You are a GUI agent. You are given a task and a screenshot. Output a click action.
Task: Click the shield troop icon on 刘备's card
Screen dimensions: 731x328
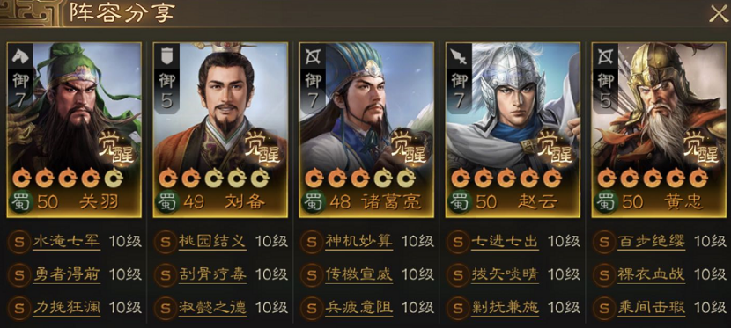(x=167, y=57)
